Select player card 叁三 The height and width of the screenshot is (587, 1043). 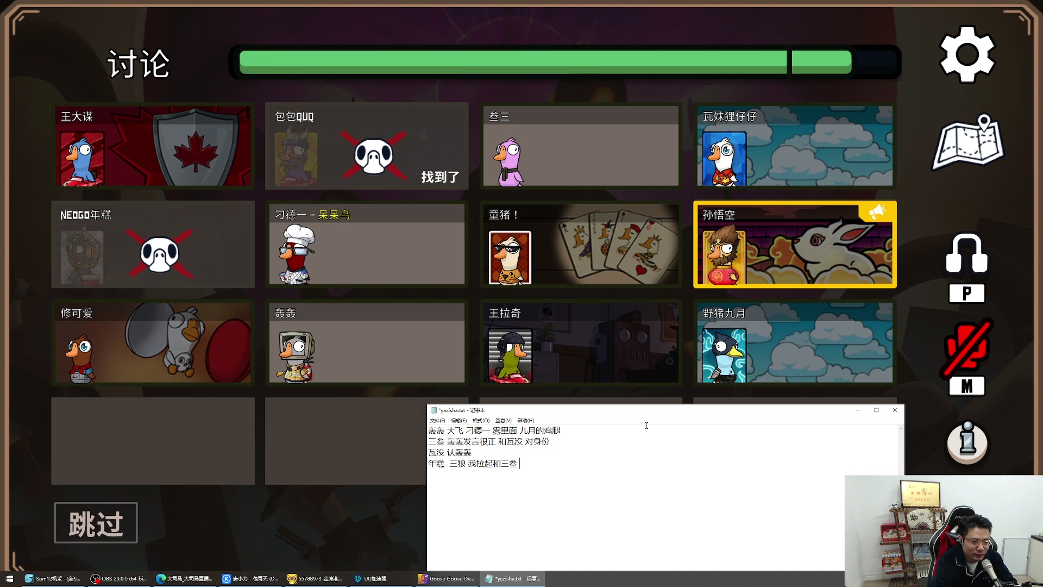coord(581,146)
